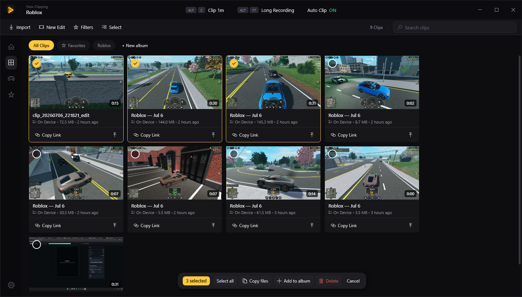Check the selection circle on the 0:02 clip
This screenshot has width=522, height=297.
coord(332,63)
